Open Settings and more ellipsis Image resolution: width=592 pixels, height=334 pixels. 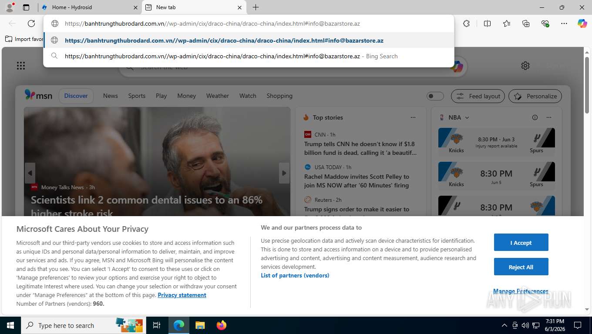point(564,23)
